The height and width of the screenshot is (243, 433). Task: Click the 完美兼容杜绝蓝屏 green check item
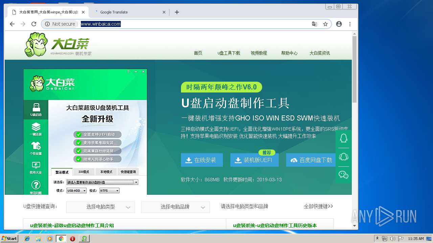pos(98,151)
